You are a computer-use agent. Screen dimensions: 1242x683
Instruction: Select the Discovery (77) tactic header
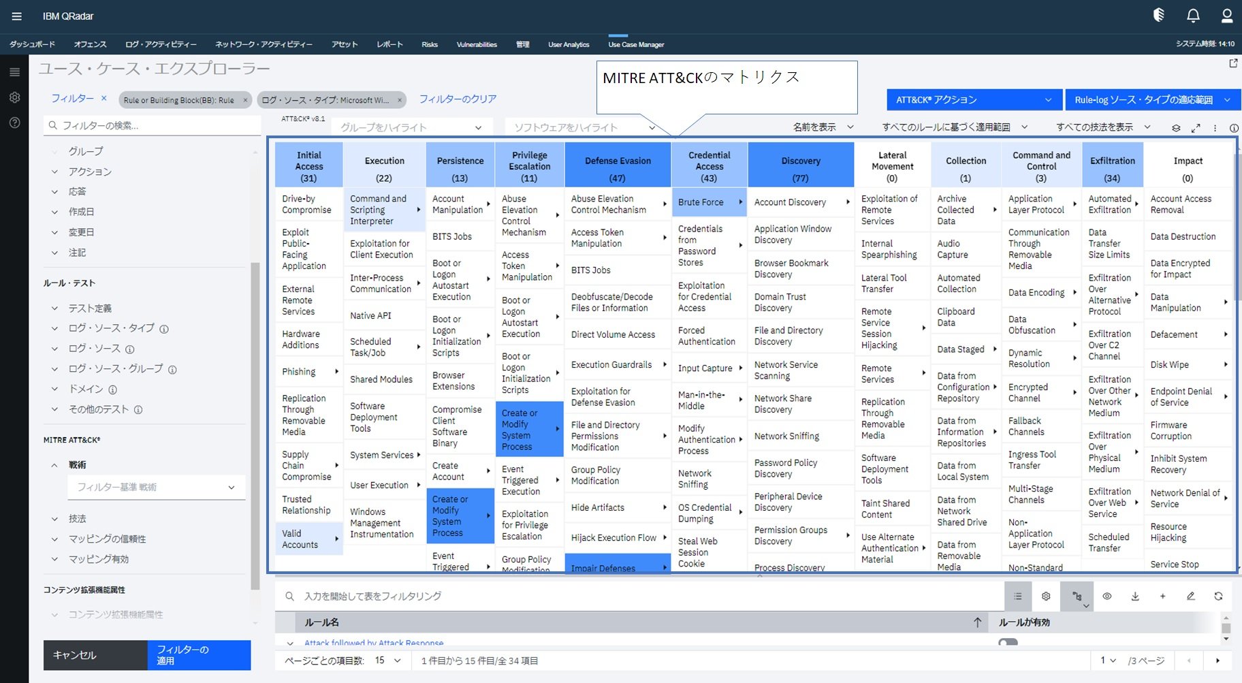coord(801,165)
